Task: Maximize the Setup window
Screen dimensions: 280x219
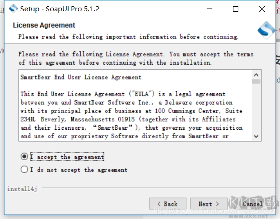Action: pos(236,9)
